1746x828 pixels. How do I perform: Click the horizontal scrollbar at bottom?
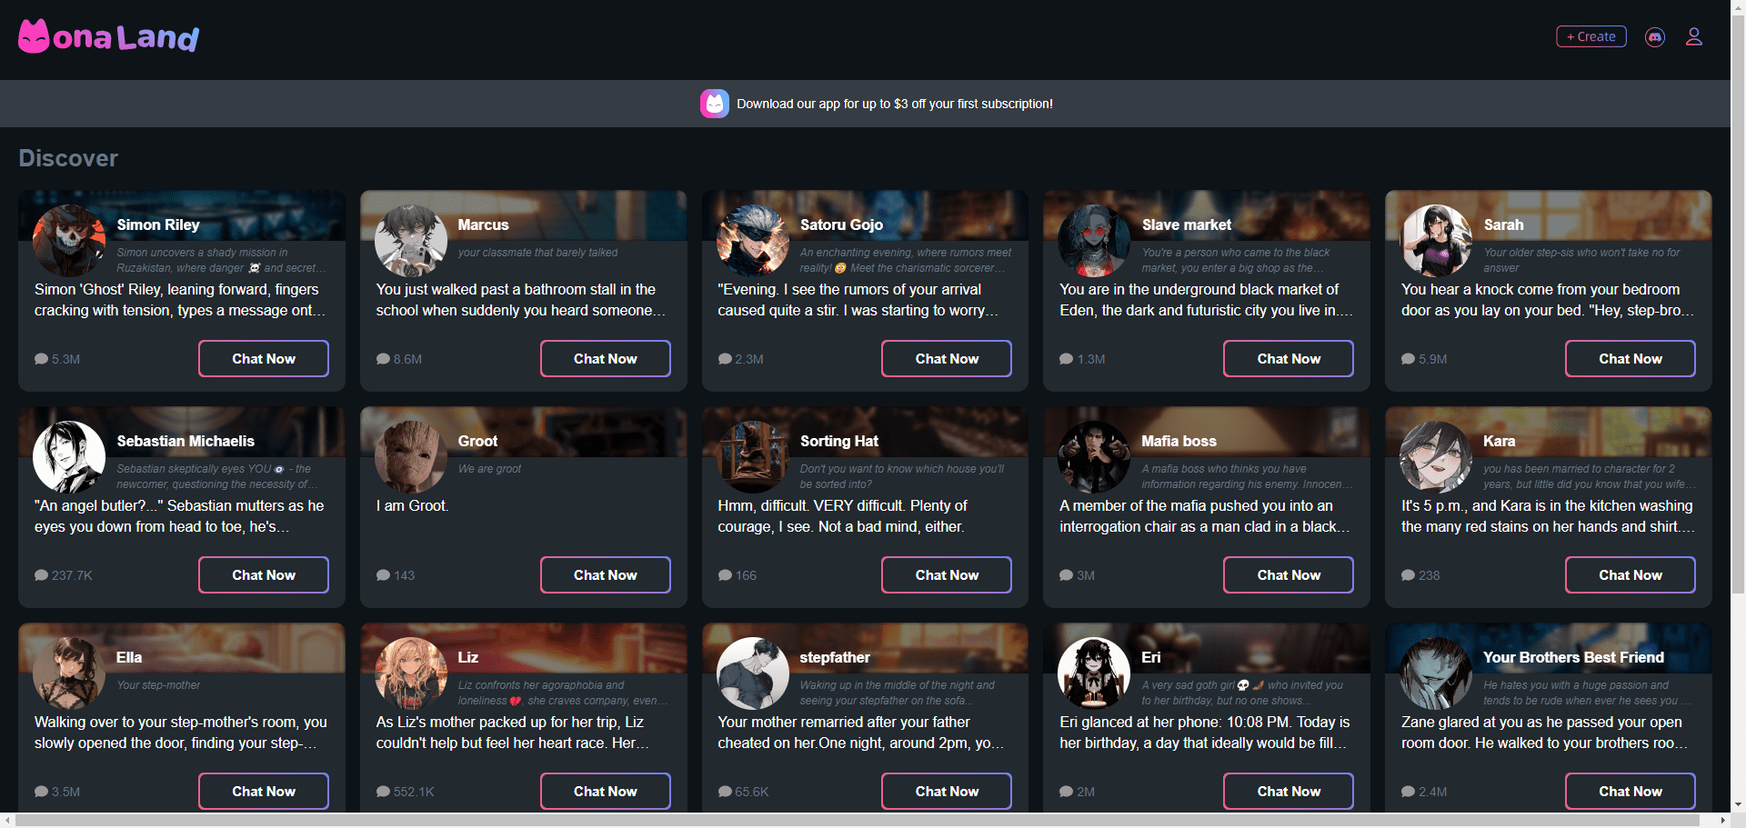coord(857,821)
